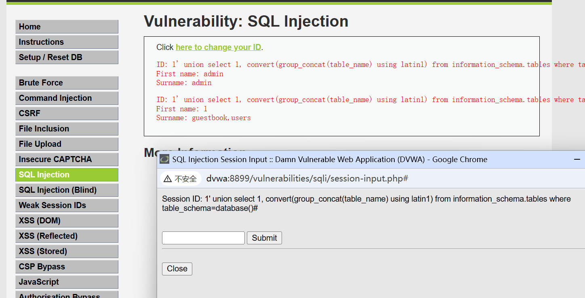Click the "First name: admin" result line
The width and height of the screenshot is (585, 298).
[190, 74]
